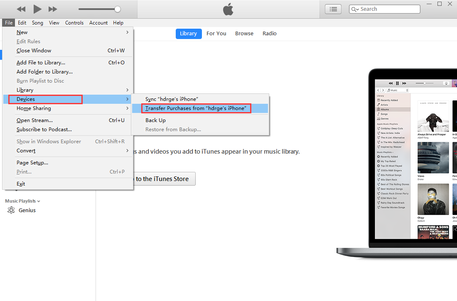
Task: Select Back Up in Devices submenu
Action: click(x=200, y=120)
